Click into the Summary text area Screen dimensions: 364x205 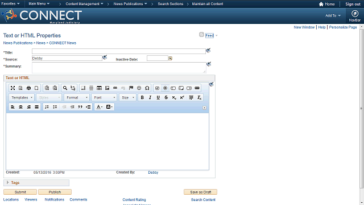pos(119,68)
